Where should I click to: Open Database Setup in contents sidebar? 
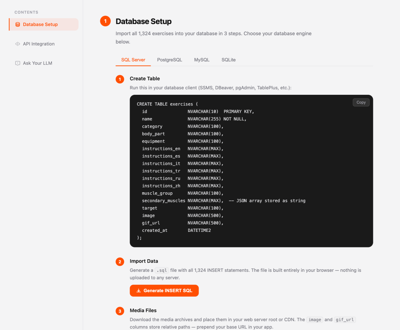click(44, 24)
